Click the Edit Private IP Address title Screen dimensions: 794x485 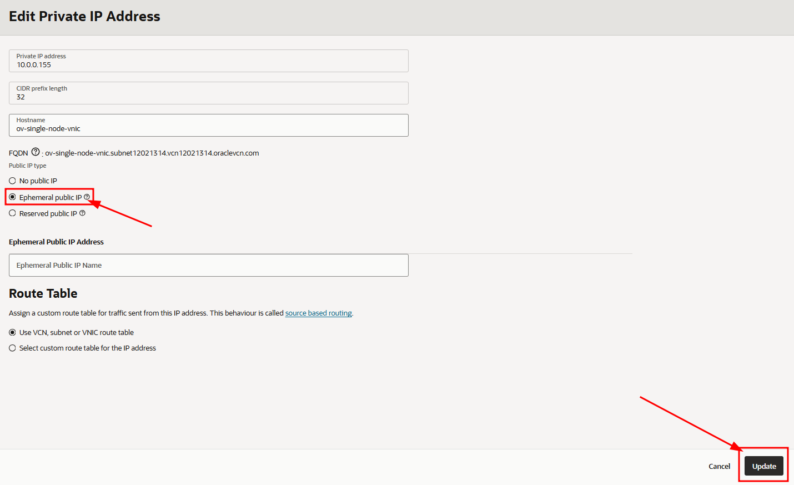[84, 16]
